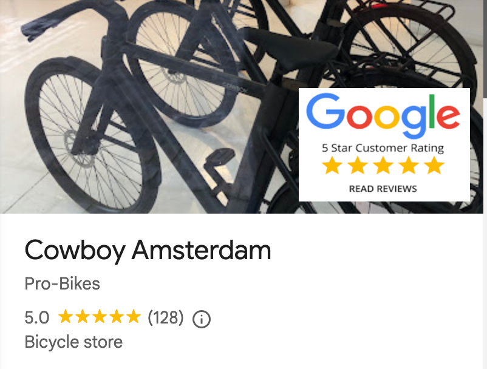Click the first gold star in the Google badge
The image size is (487, 369).
pyautogui.click(x=332, y=165)
